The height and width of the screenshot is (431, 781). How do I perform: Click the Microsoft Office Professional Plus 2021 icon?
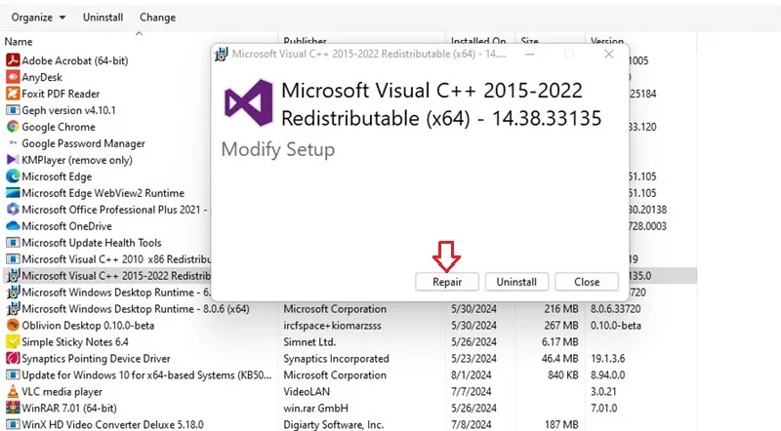[x=13, y=209]
